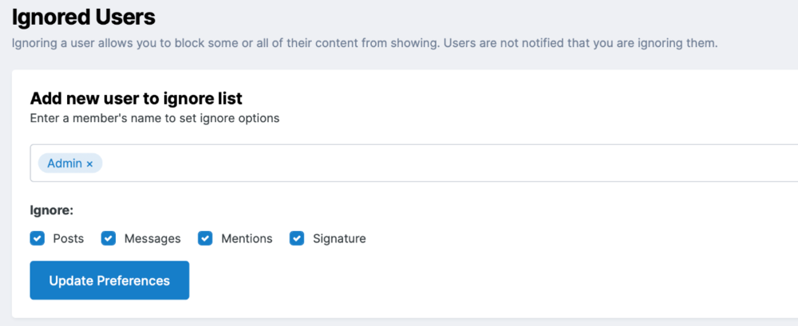This screenshot has height=326, width=798.
Task: Disable the Signature checkbox
Action: [297, 238]
